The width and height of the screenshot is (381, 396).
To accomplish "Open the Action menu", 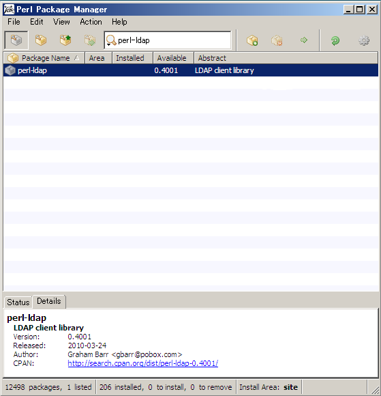I will click(91, 22).
